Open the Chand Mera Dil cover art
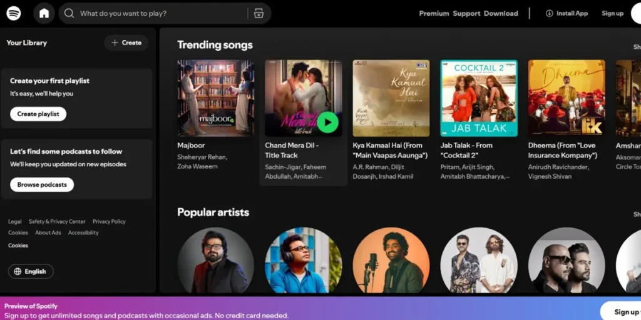Image resolution: width=641 pixels, height=320 pixels. pyautogui.click(x=304, y=98)
